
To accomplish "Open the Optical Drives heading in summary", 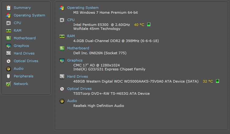I will pyautogui.click(x=79, y=89).
